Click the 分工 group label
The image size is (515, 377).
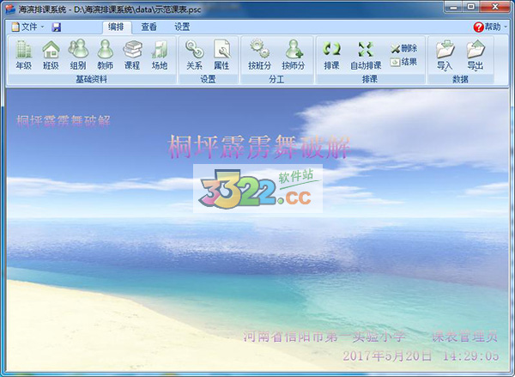pyautogui.click(x=276, y=79)
